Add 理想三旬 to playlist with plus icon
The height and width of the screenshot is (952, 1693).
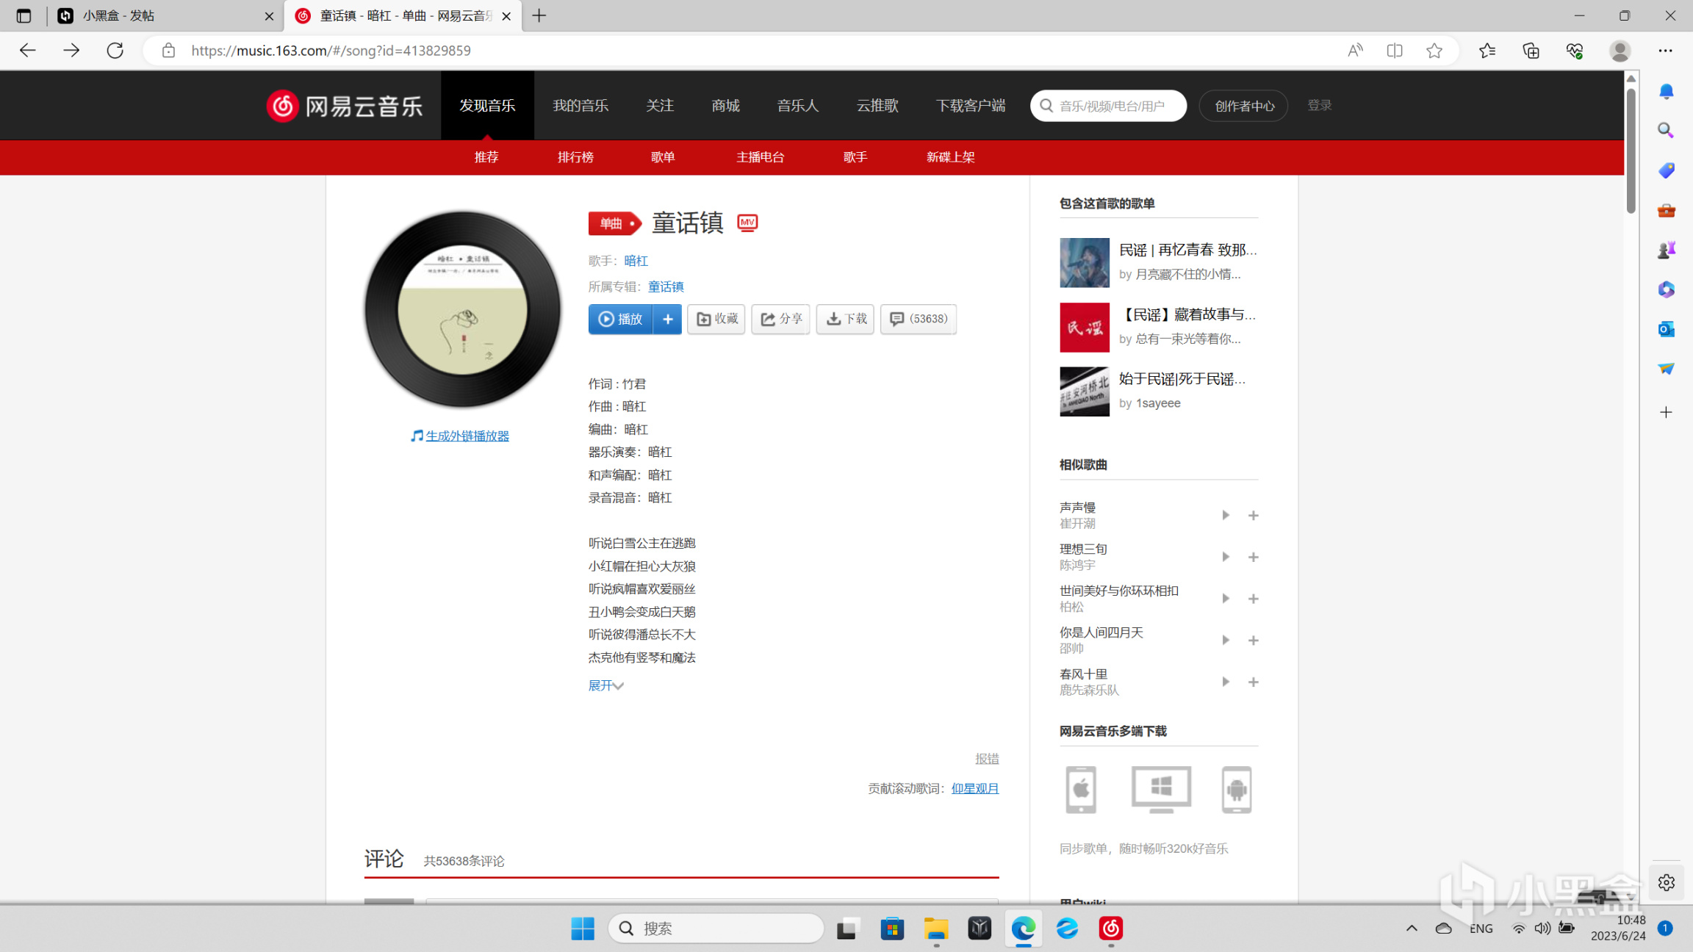(1254, 557)
